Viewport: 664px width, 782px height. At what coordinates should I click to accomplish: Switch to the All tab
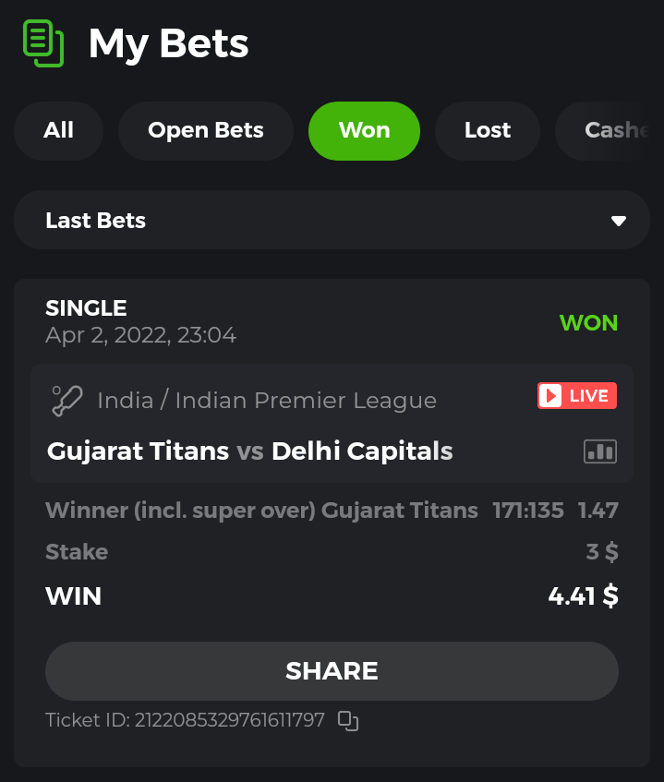point(58,131)
